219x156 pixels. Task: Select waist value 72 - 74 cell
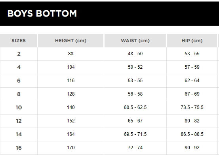click(x=135, y=148)
